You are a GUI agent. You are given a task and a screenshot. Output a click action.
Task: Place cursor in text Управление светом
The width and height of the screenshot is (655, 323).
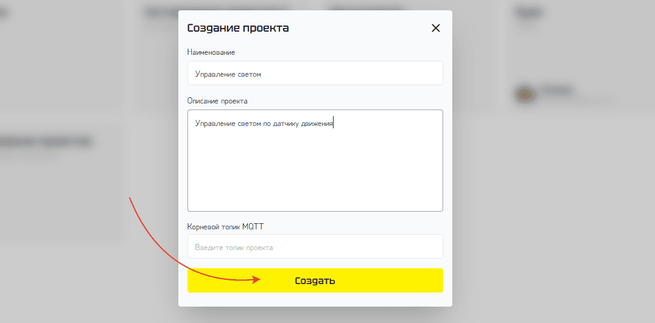click(228, 74)
